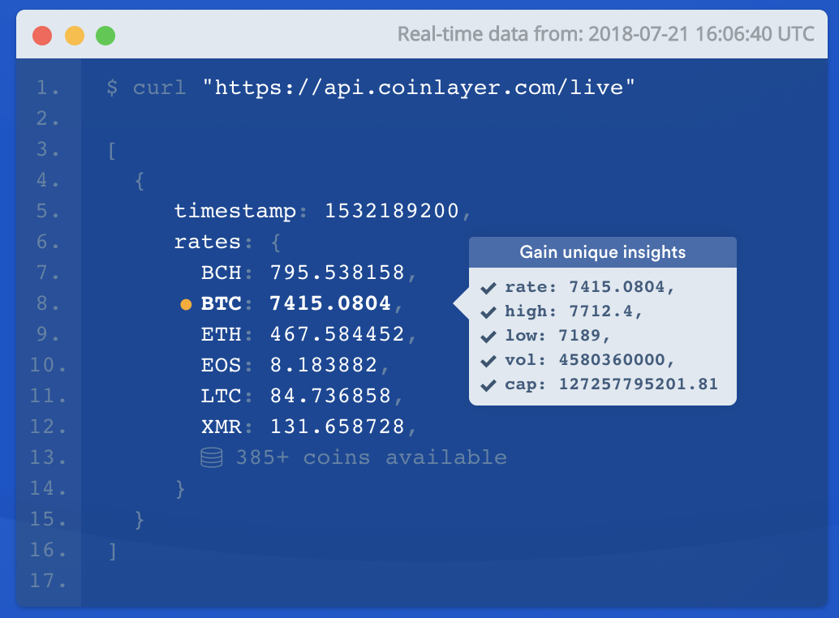839x618 pixels.
Task: Click the BCH currency label
Action: (x=221, y=273)
